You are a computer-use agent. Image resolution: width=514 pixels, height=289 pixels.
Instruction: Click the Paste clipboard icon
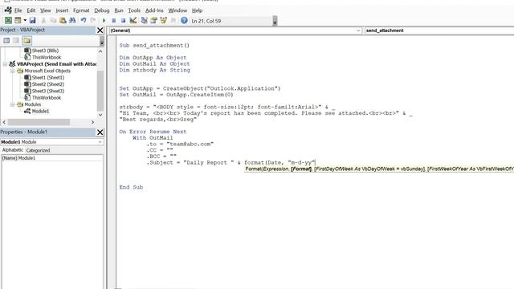pos(63,20)
